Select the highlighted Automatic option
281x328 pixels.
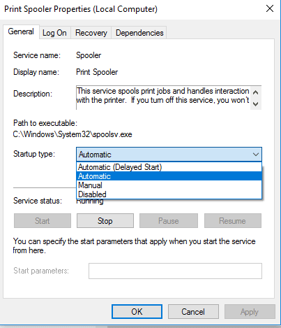(169, 176)
